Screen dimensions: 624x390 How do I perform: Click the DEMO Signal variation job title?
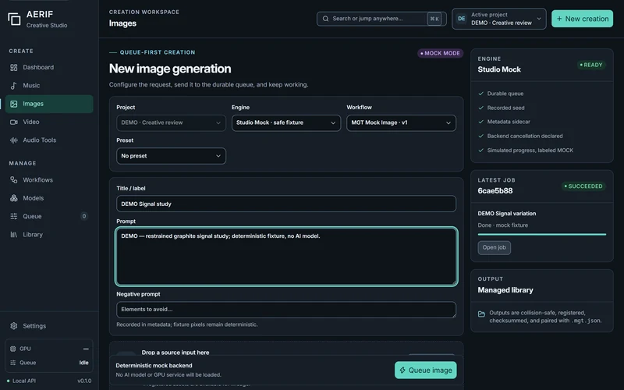pyautogui.click(x=506, y=213)
